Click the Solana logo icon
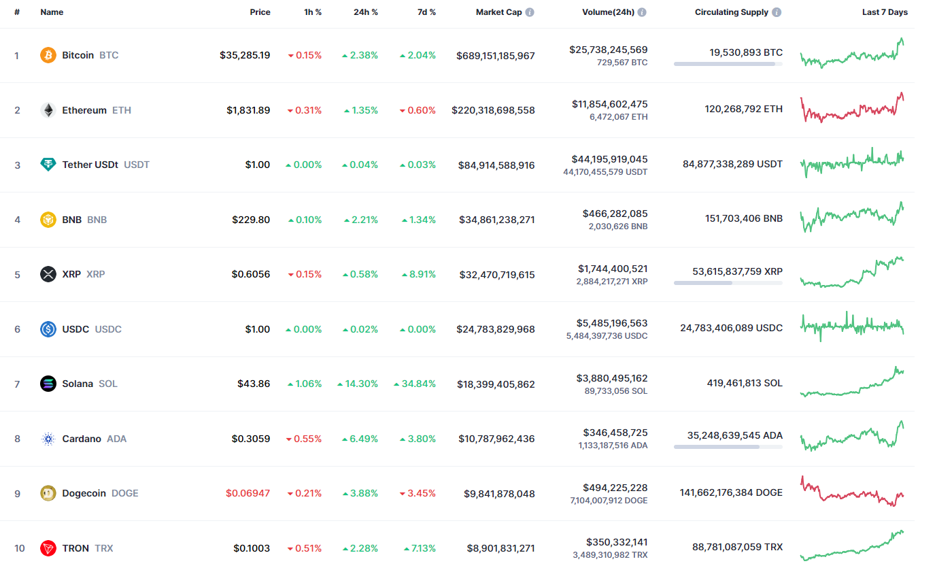Image resolution: width=935 pixels, height=570 pixels. coord(48,384)
